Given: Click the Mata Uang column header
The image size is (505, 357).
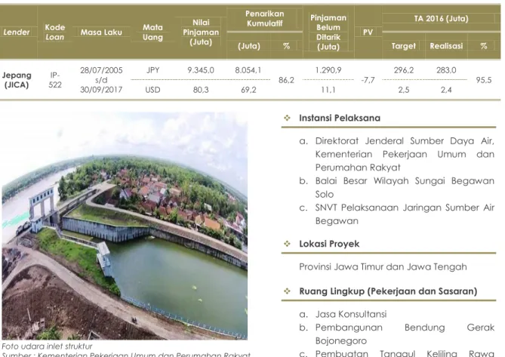Looking at the screenshot, I should click(152, 32).
